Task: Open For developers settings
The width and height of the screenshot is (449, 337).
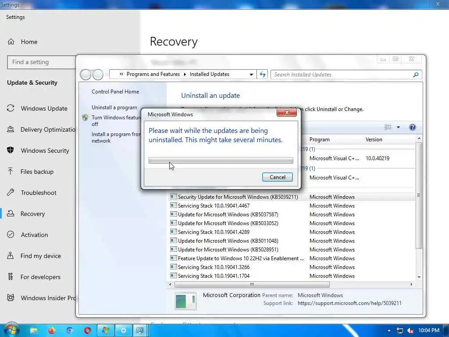Action: tap(34, 277)
